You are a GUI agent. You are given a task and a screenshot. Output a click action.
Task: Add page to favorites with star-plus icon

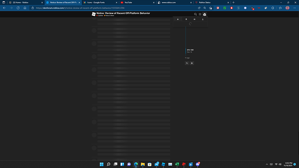211,8
